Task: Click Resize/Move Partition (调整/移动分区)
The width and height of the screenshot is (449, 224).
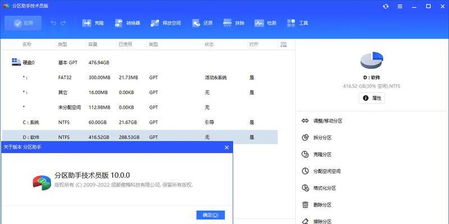Action: coord(328,121)
